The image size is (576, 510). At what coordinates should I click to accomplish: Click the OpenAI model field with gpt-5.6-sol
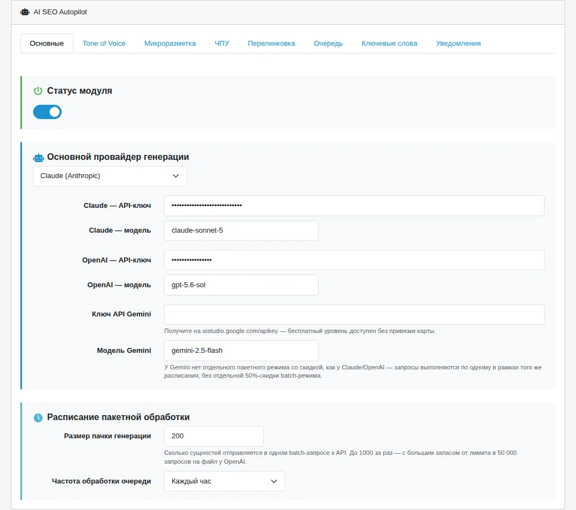[x=241, y=285]
